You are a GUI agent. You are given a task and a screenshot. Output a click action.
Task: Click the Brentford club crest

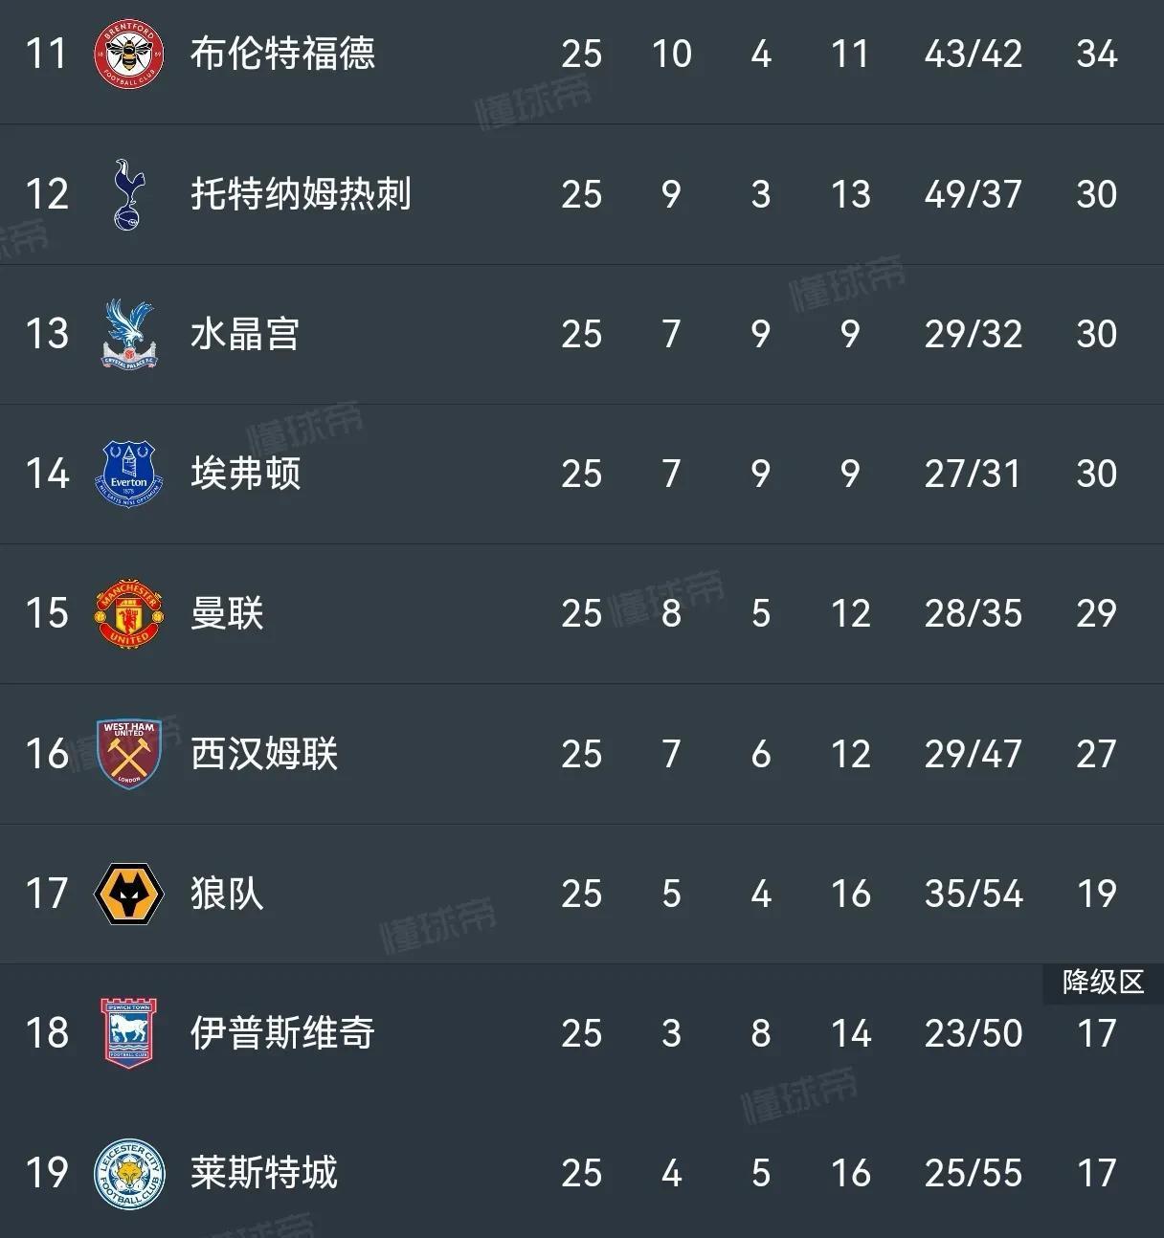(129, 55)
